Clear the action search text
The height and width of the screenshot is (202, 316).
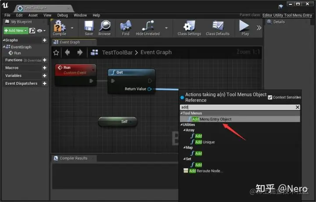(x=298, y=107)
